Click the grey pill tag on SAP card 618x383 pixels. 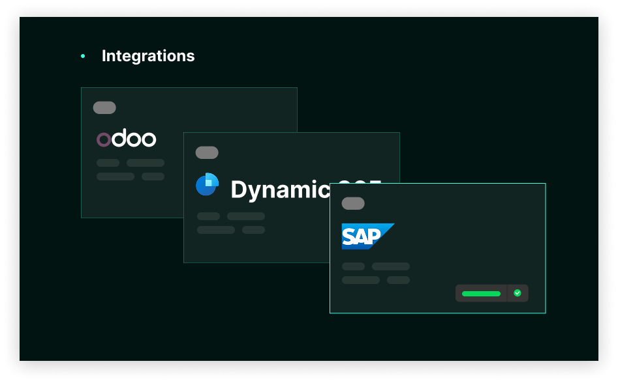353,203
